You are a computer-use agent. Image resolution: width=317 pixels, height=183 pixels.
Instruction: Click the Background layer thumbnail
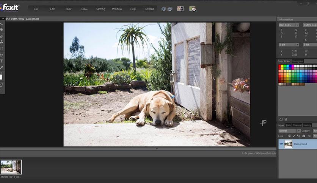[x=288, y=144]
